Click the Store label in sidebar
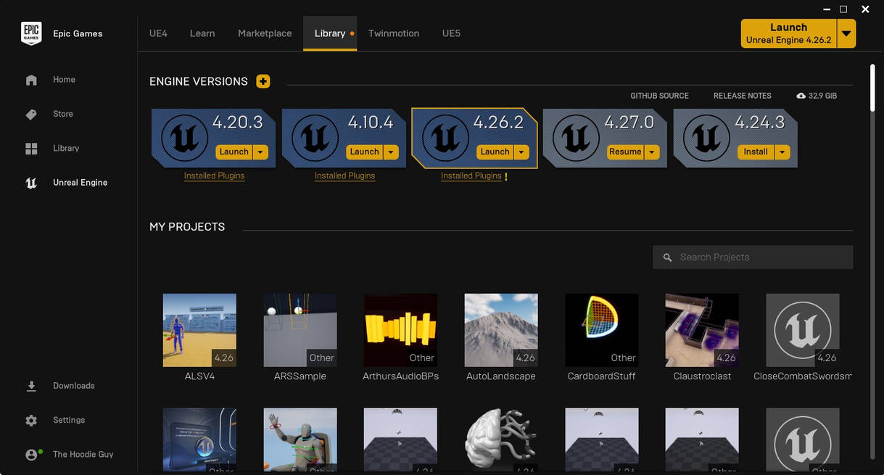This screenshot has height=475, width=884. [63, 114]
